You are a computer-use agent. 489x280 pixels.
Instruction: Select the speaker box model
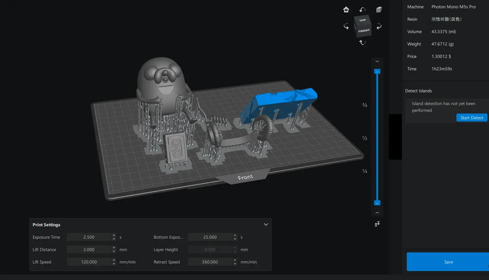[176, 148]
